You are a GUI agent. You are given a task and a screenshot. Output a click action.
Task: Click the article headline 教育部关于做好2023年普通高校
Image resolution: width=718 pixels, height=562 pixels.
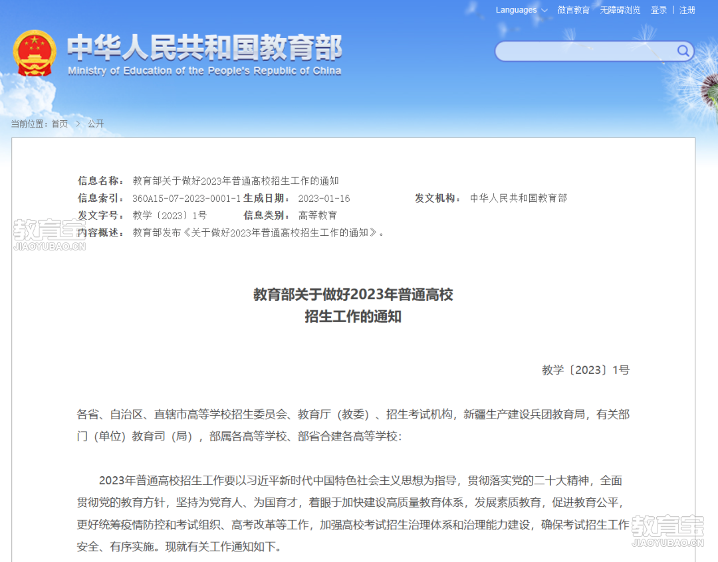pyautogui.click(x=353, y=294)
